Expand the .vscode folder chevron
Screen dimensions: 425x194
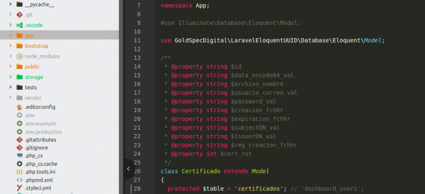coord(10,25)
